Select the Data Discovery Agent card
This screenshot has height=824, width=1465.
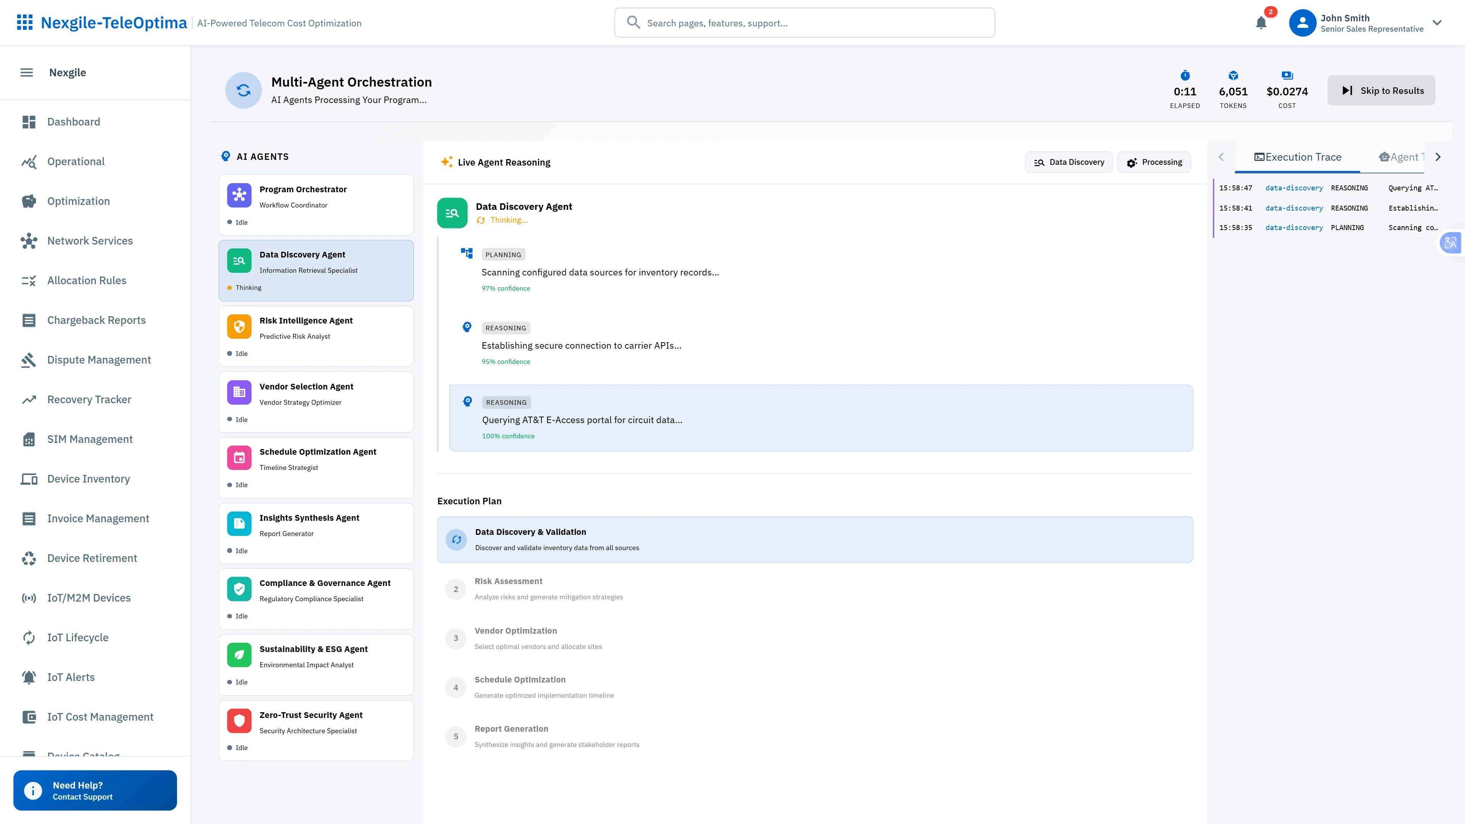(316, 270)
